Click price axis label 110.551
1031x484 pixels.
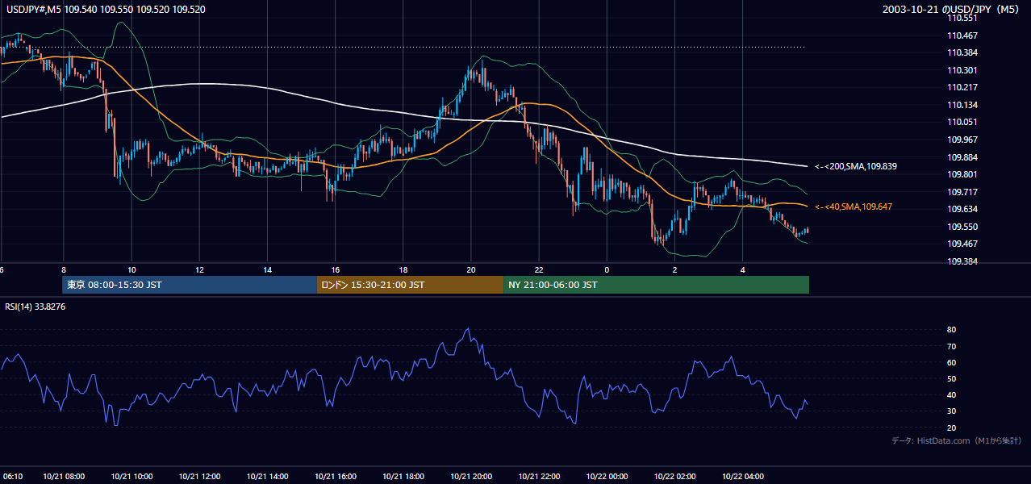pos(963,18)
